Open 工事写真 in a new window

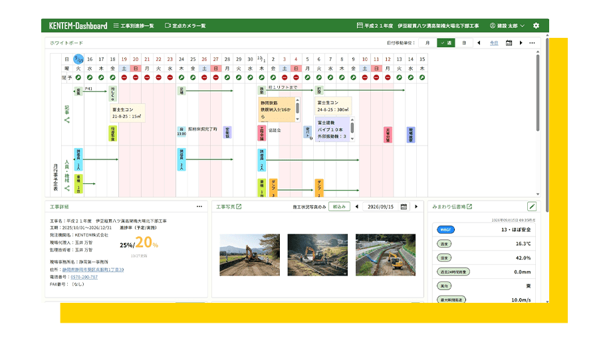pos(239,207)
